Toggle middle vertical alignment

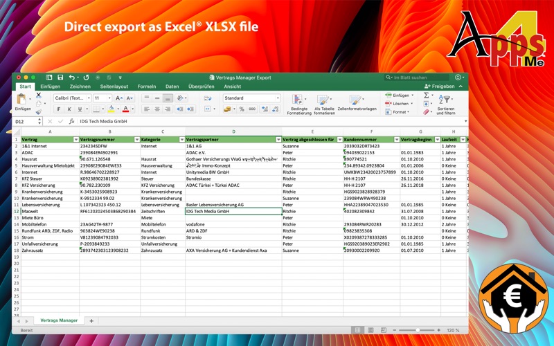157,98
